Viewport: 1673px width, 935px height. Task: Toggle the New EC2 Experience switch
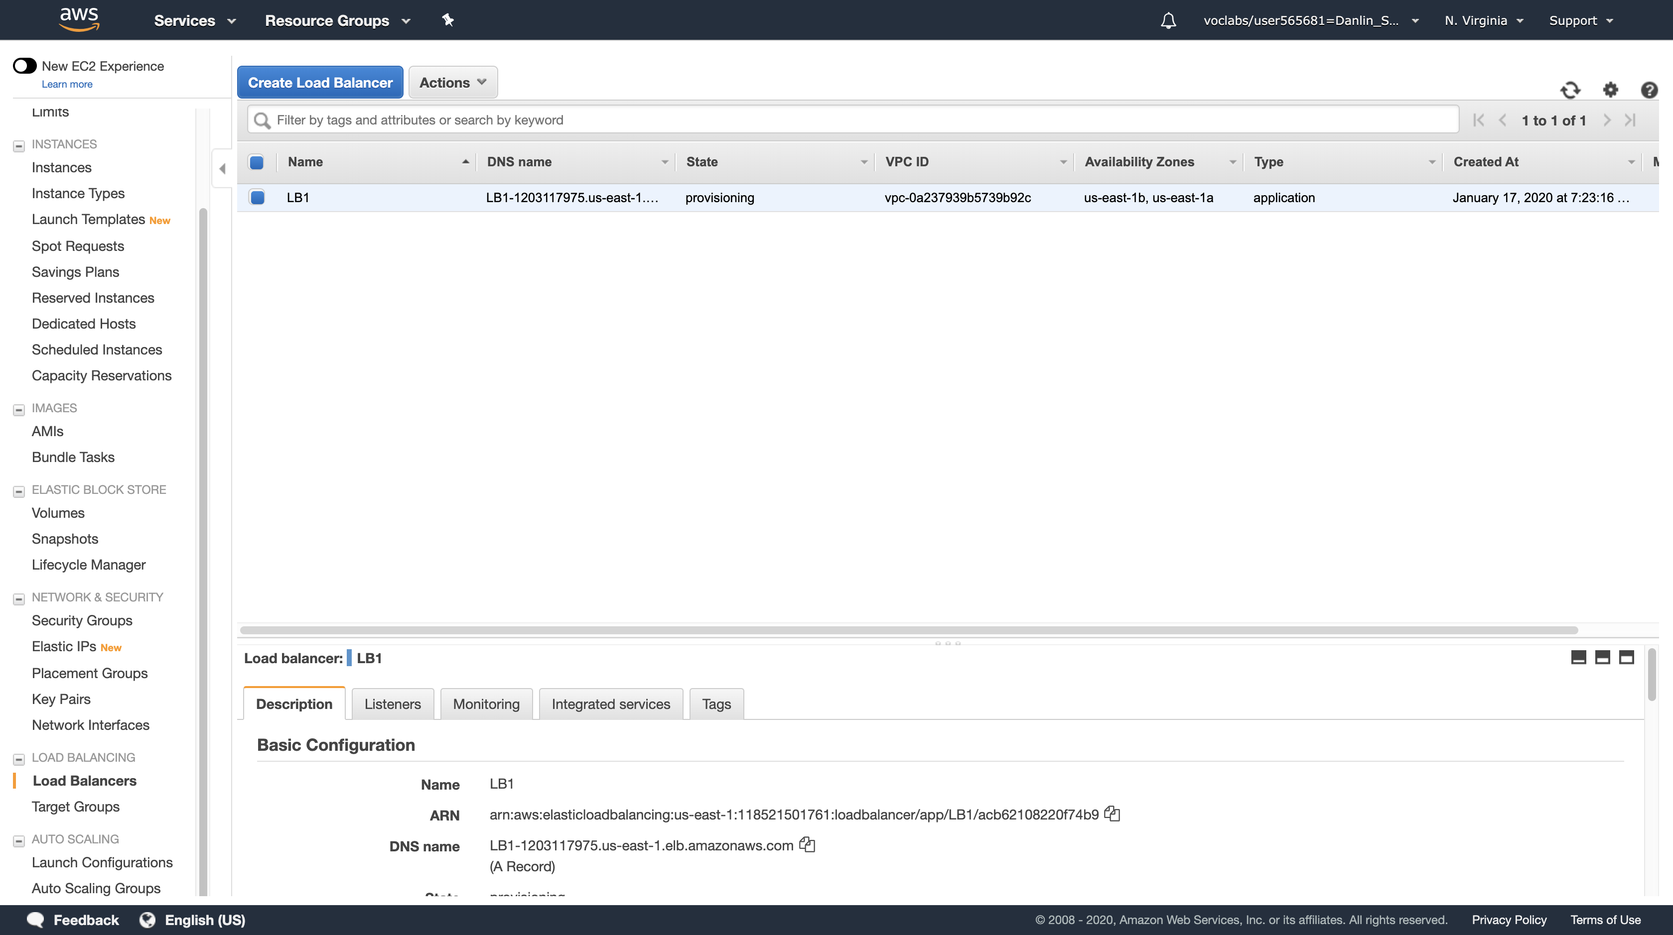coord(25,66)
